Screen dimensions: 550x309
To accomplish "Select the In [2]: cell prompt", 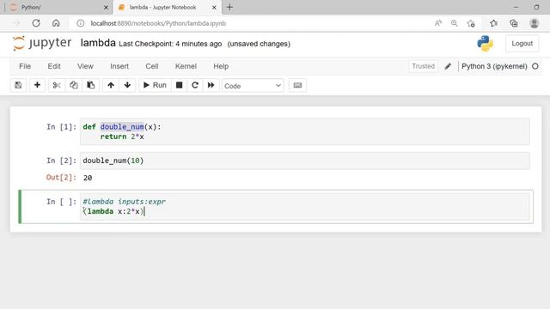I will [x=61, y=161].
